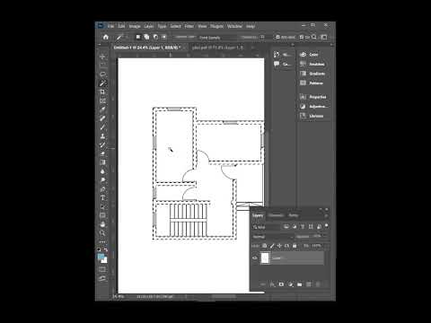Select the Dodge tool

[102, 180]
